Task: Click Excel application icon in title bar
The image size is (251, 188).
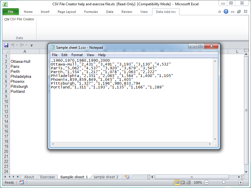Action: 5,4
